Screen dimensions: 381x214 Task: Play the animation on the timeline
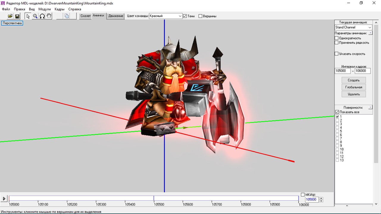4,199
